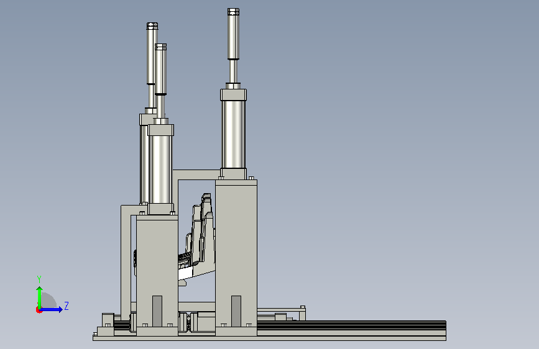Click the blue Z axis arrow of the triad
Image resolution: width=539 pixels, height=349 pixels.
(52, 309)
